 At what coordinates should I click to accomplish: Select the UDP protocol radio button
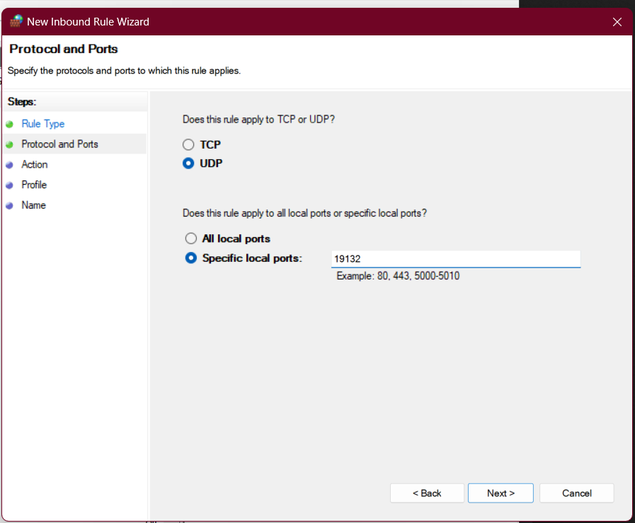tap(188, 163)
